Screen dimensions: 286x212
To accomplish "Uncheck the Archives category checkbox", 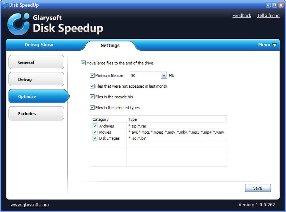I will pyautogui.click(x=95, y=126).
